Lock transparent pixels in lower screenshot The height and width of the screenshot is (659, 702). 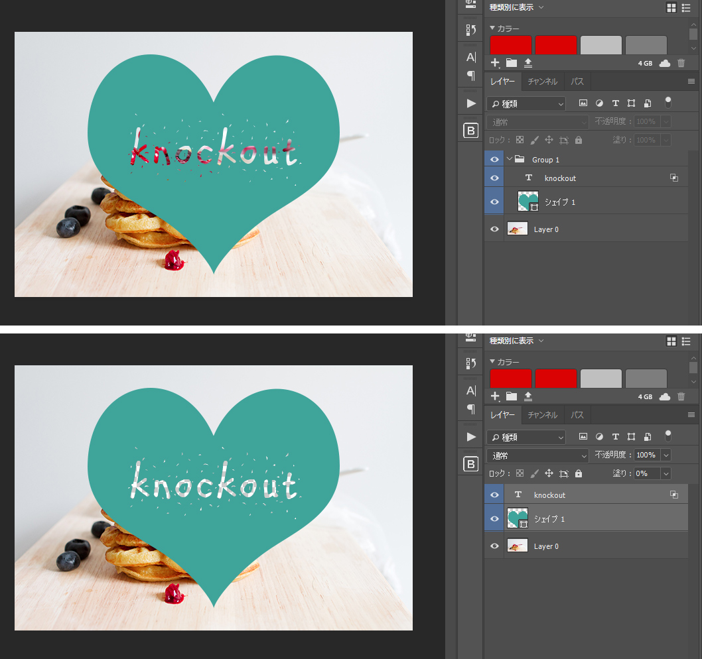[520, 473]
